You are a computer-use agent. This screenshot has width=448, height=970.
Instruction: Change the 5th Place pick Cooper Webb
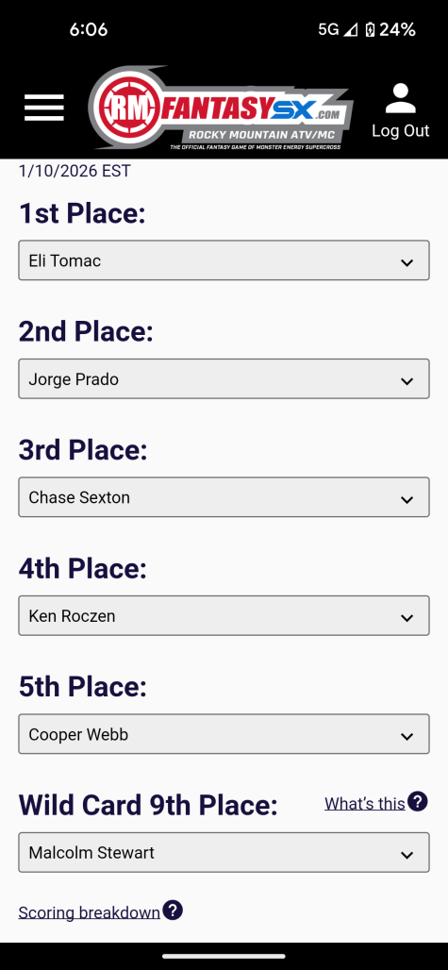tap(224, 734)
